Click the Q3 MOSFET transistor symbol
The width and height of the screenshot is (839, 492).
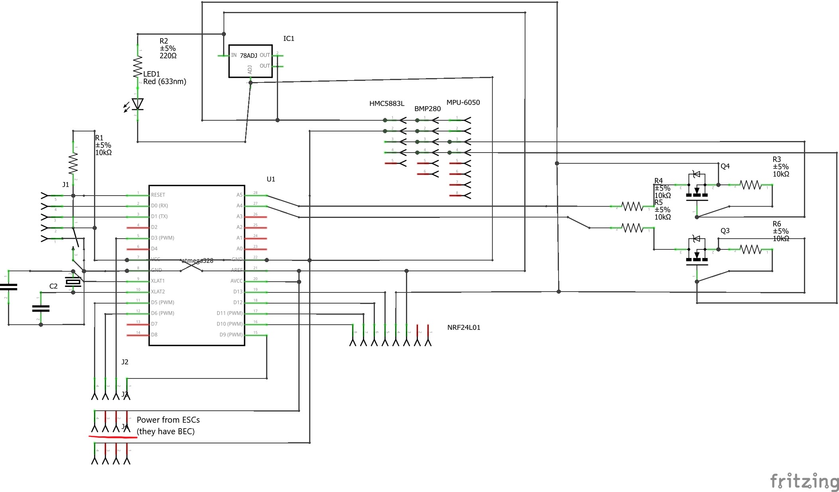(697, 251)
